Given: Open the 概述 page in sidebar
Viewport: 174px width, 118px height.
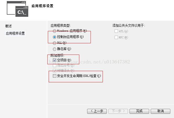Looking at the screenshot, I should [x=9, y=26].
